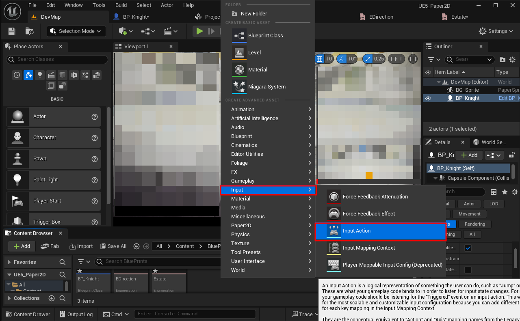Select Blueprint Class in the create menu

coord(268,36)
